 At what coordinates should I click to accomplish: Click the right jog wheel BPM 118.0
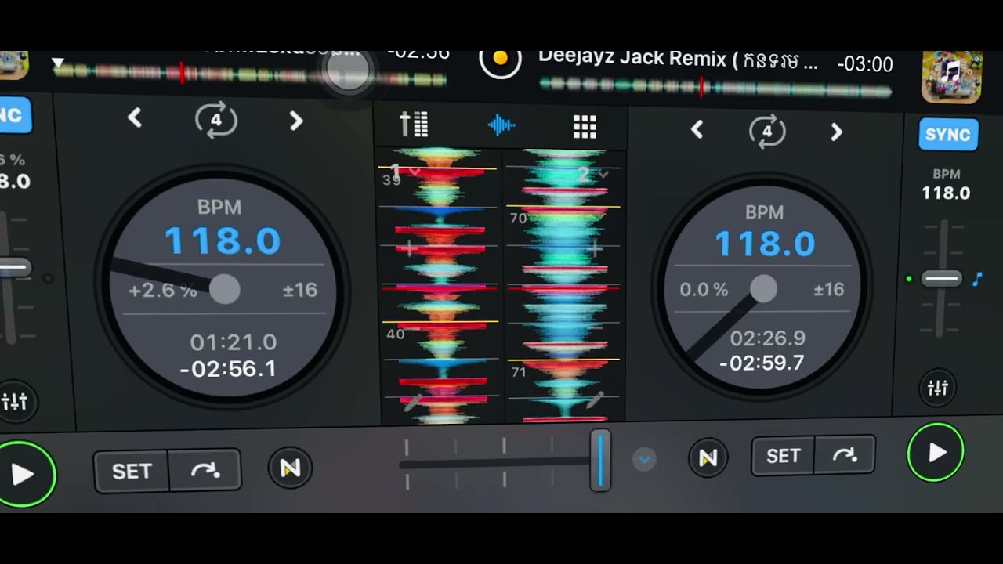click(765, 244)
